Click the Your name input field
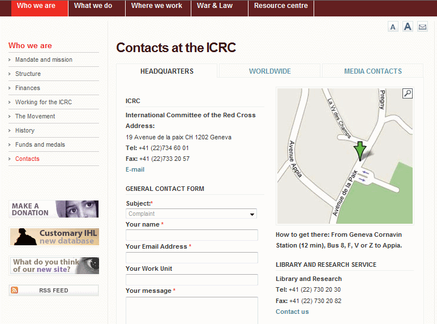This screenshot has width=437, height=324. point(192,235)
